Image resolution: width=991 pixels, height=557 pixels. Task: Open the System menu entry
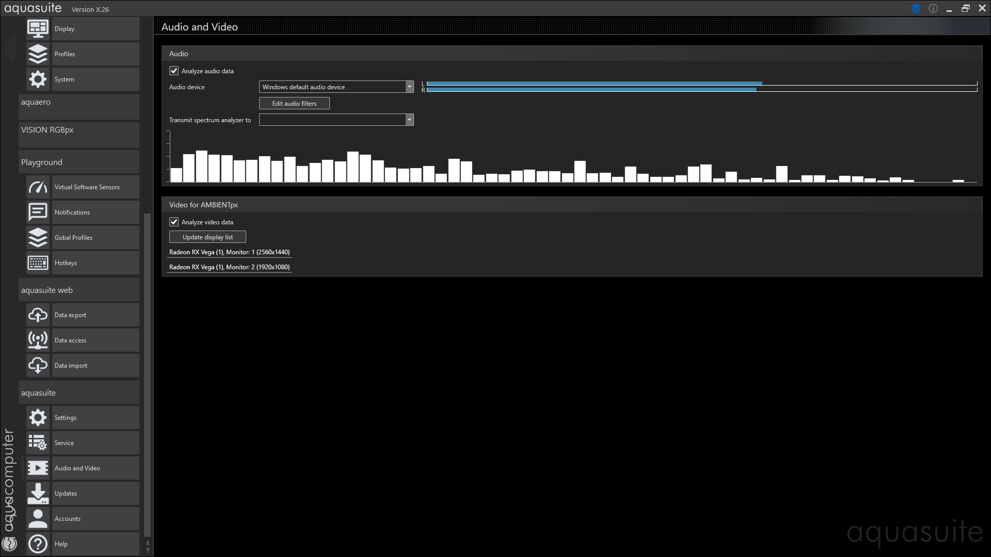[95, 79]
